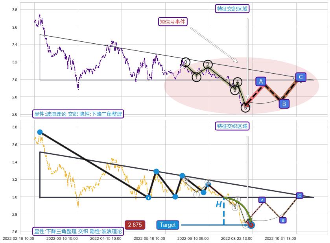Select the small B box in lower chart
Image resolution: width=330 pixels, height=243 pixels.
click(x=283, y=220)
